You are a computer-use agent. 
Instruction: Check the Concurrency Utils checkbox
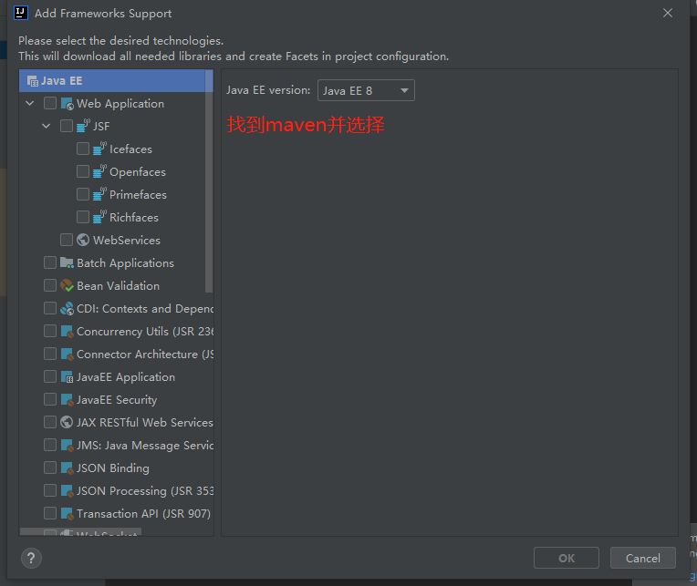pos(50,331)
